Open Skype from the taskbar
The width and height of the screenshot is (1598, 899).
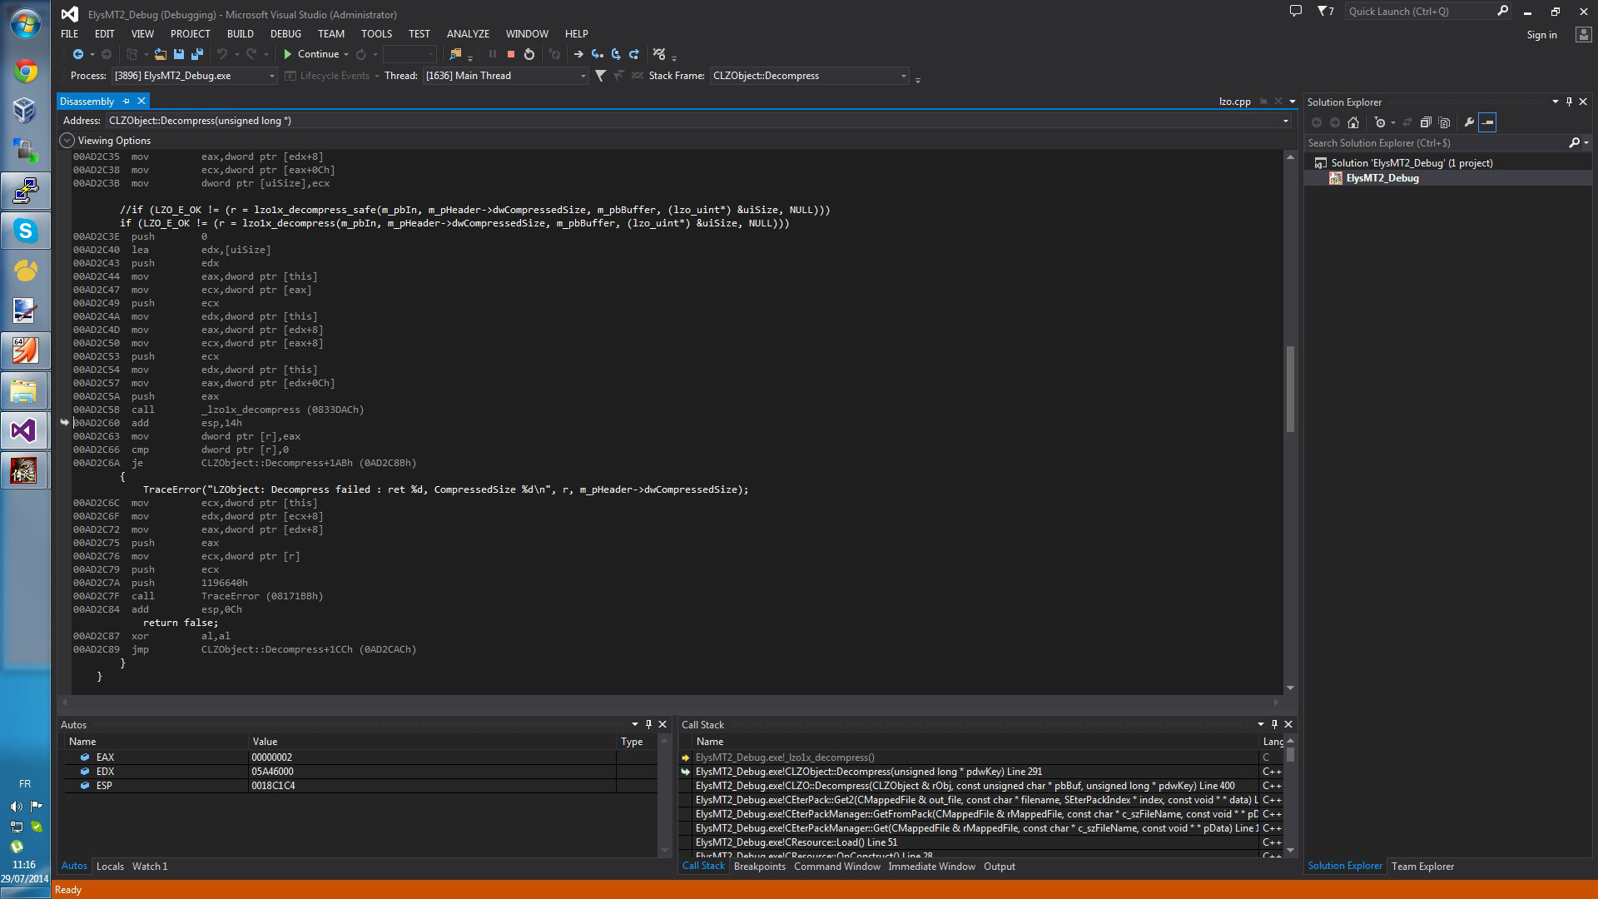25,231
